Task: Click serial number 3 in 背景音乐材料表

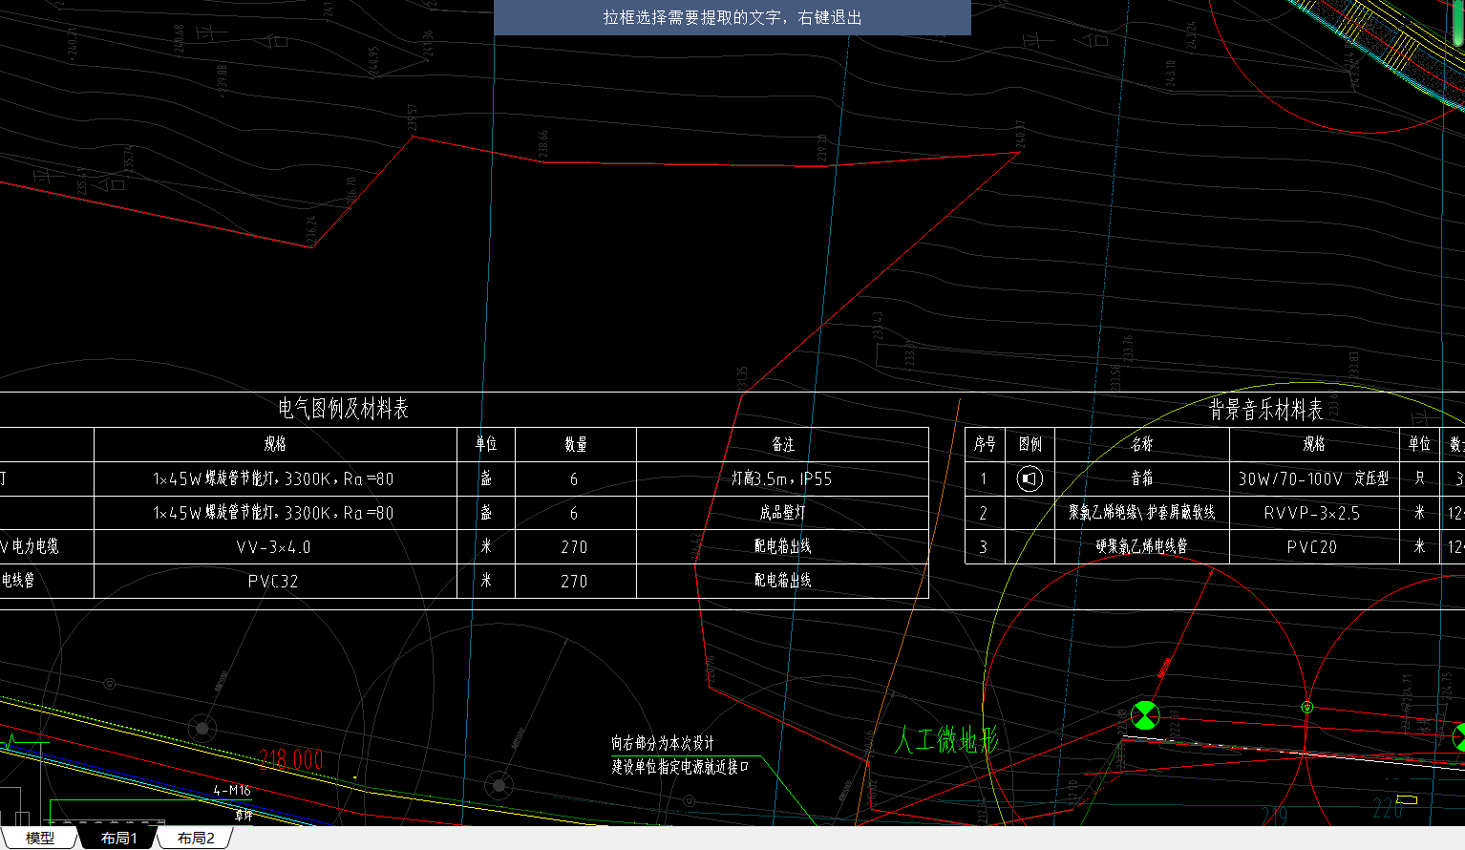Action: pos(984,548)
